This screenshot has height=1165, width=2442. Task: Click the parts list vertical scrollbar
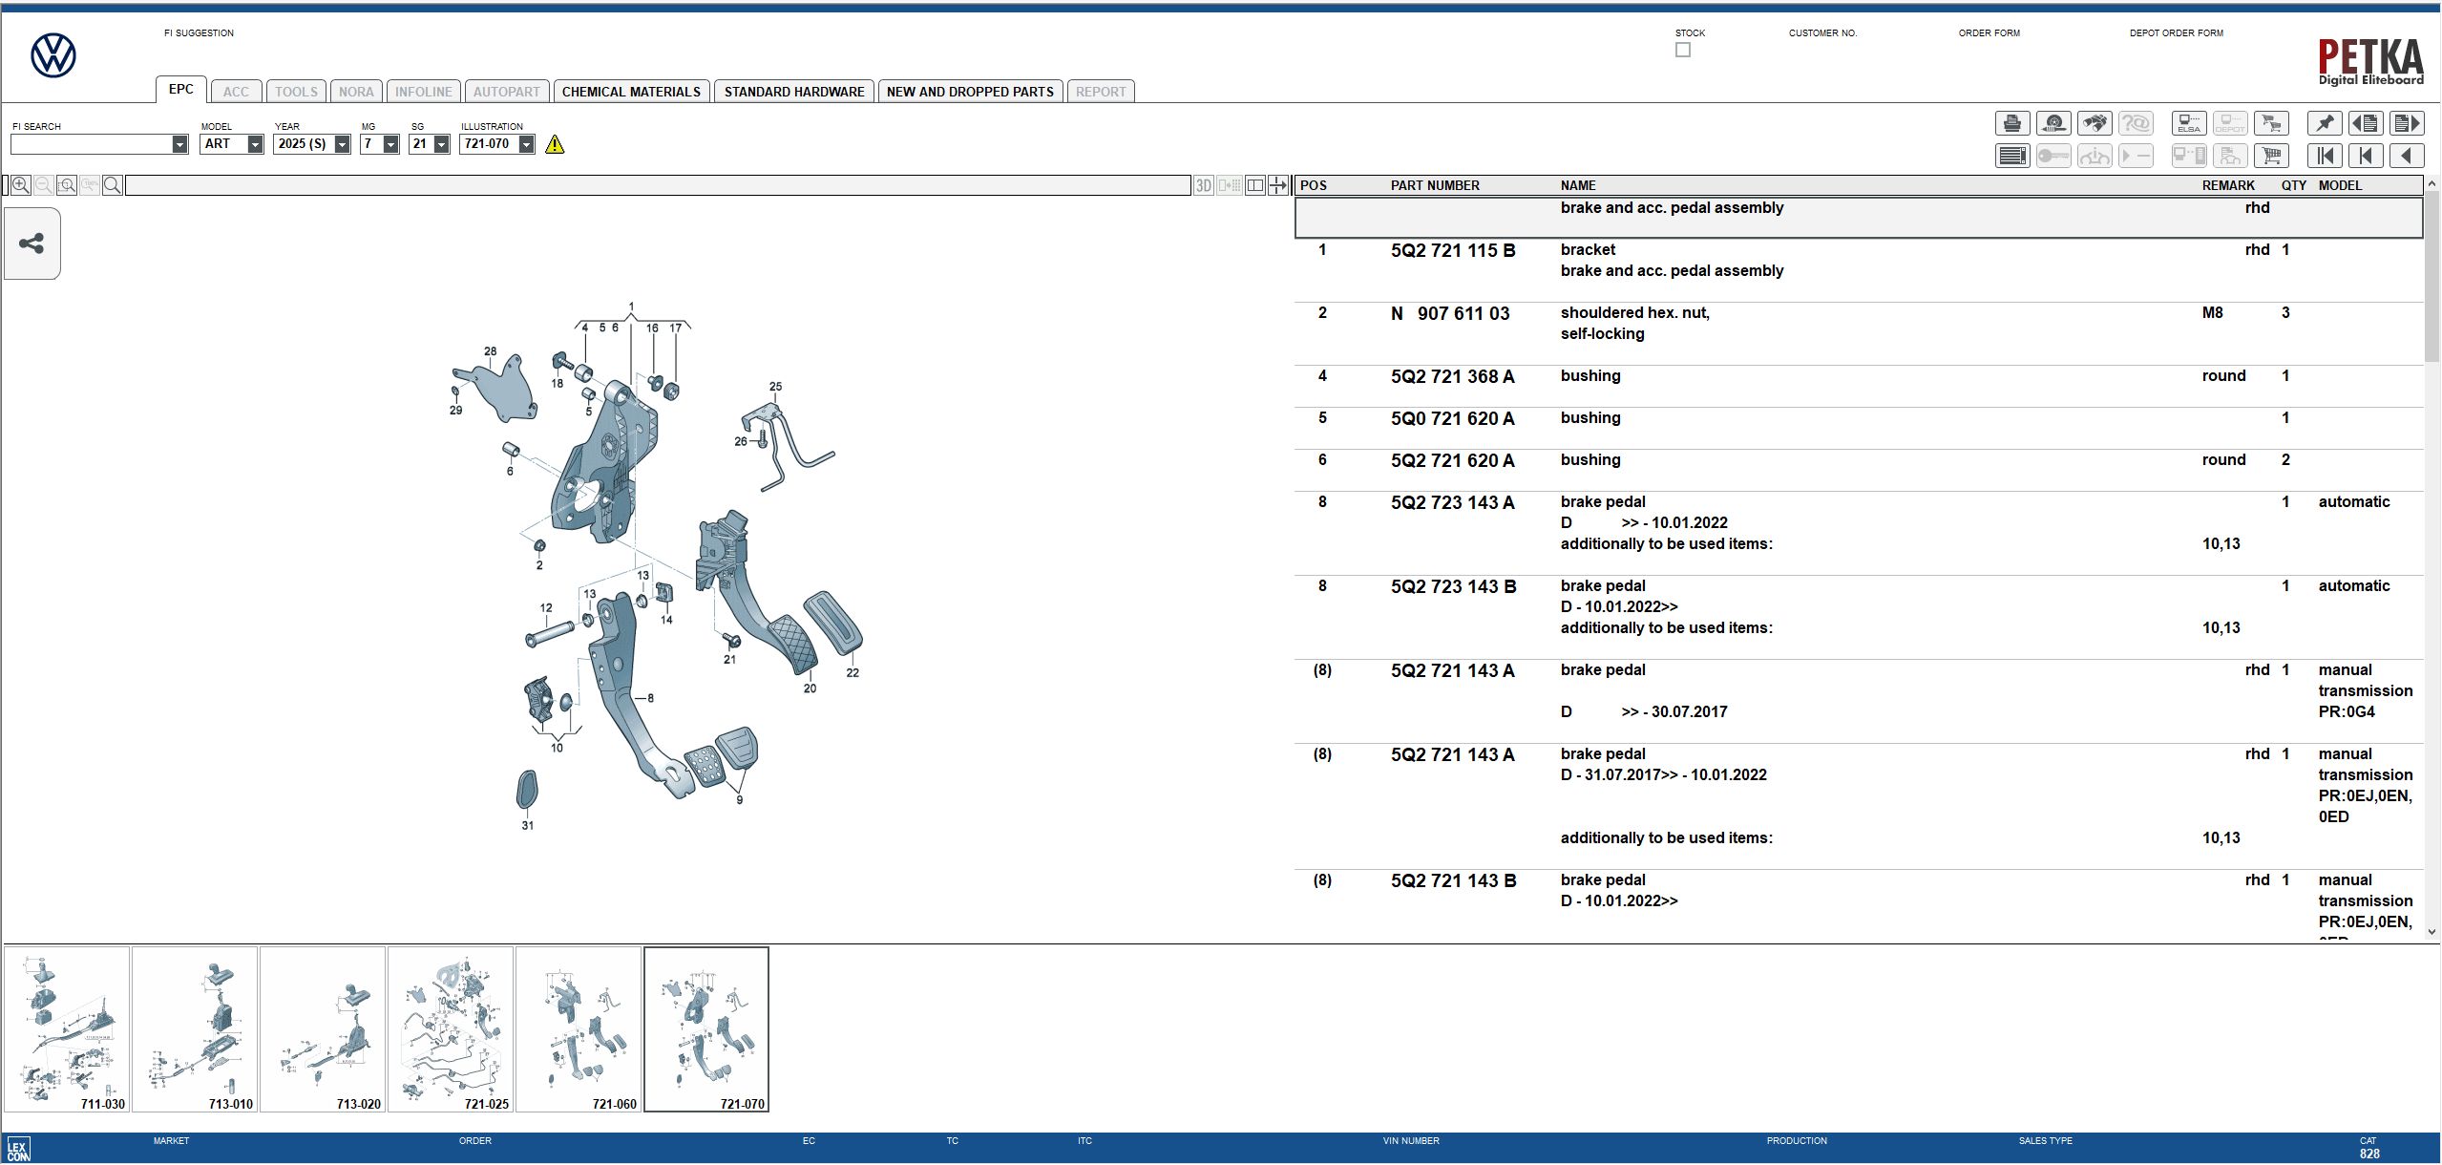pos(2431,277)
